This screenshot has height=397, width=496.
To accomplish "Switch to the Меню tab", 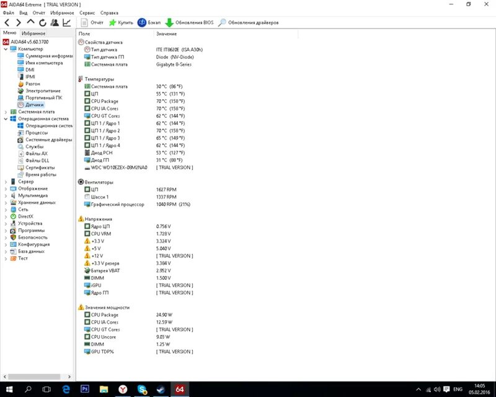I will [x=10, y=33].
